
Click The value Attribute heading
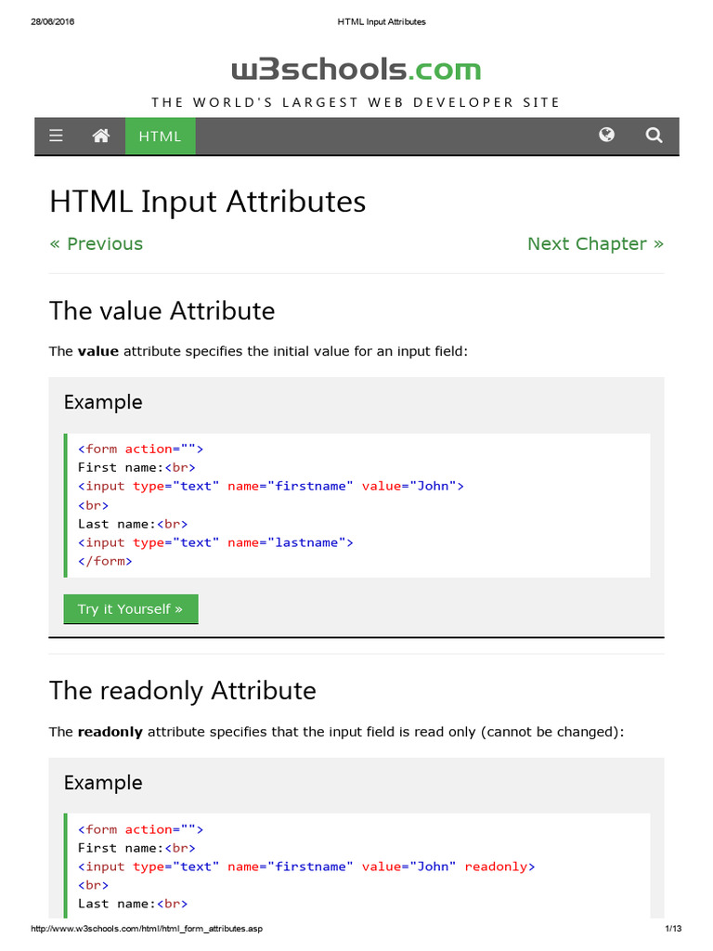coord(162,310)
